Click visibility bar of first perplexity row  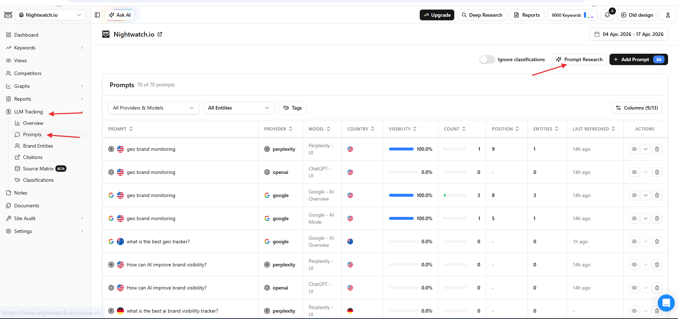(x=401, y=149)
